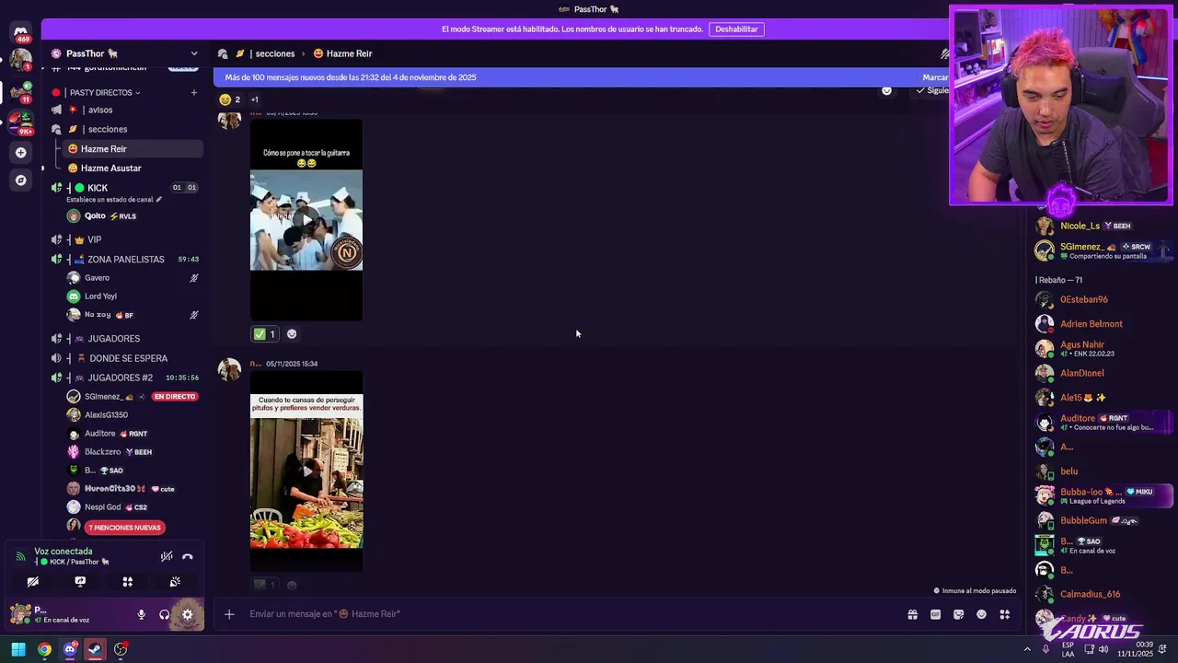Screen dimensions: 1178x663
Task: Play the vegetables seller meme video
Action: pos(306,471)
